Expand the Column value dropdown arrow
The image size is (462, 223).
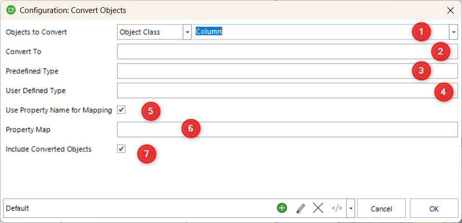453,32
